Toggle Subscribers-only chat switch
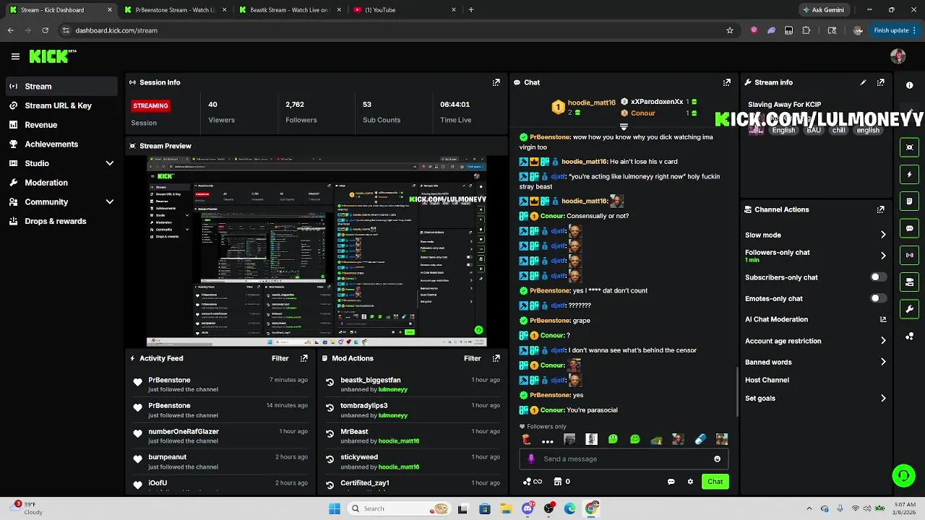The height and width of the screenshot is (520, 925). click(878, 277)
